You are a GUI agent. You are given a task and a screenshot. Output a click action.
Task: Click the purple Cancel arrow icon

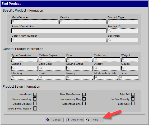tap(48, 120)
